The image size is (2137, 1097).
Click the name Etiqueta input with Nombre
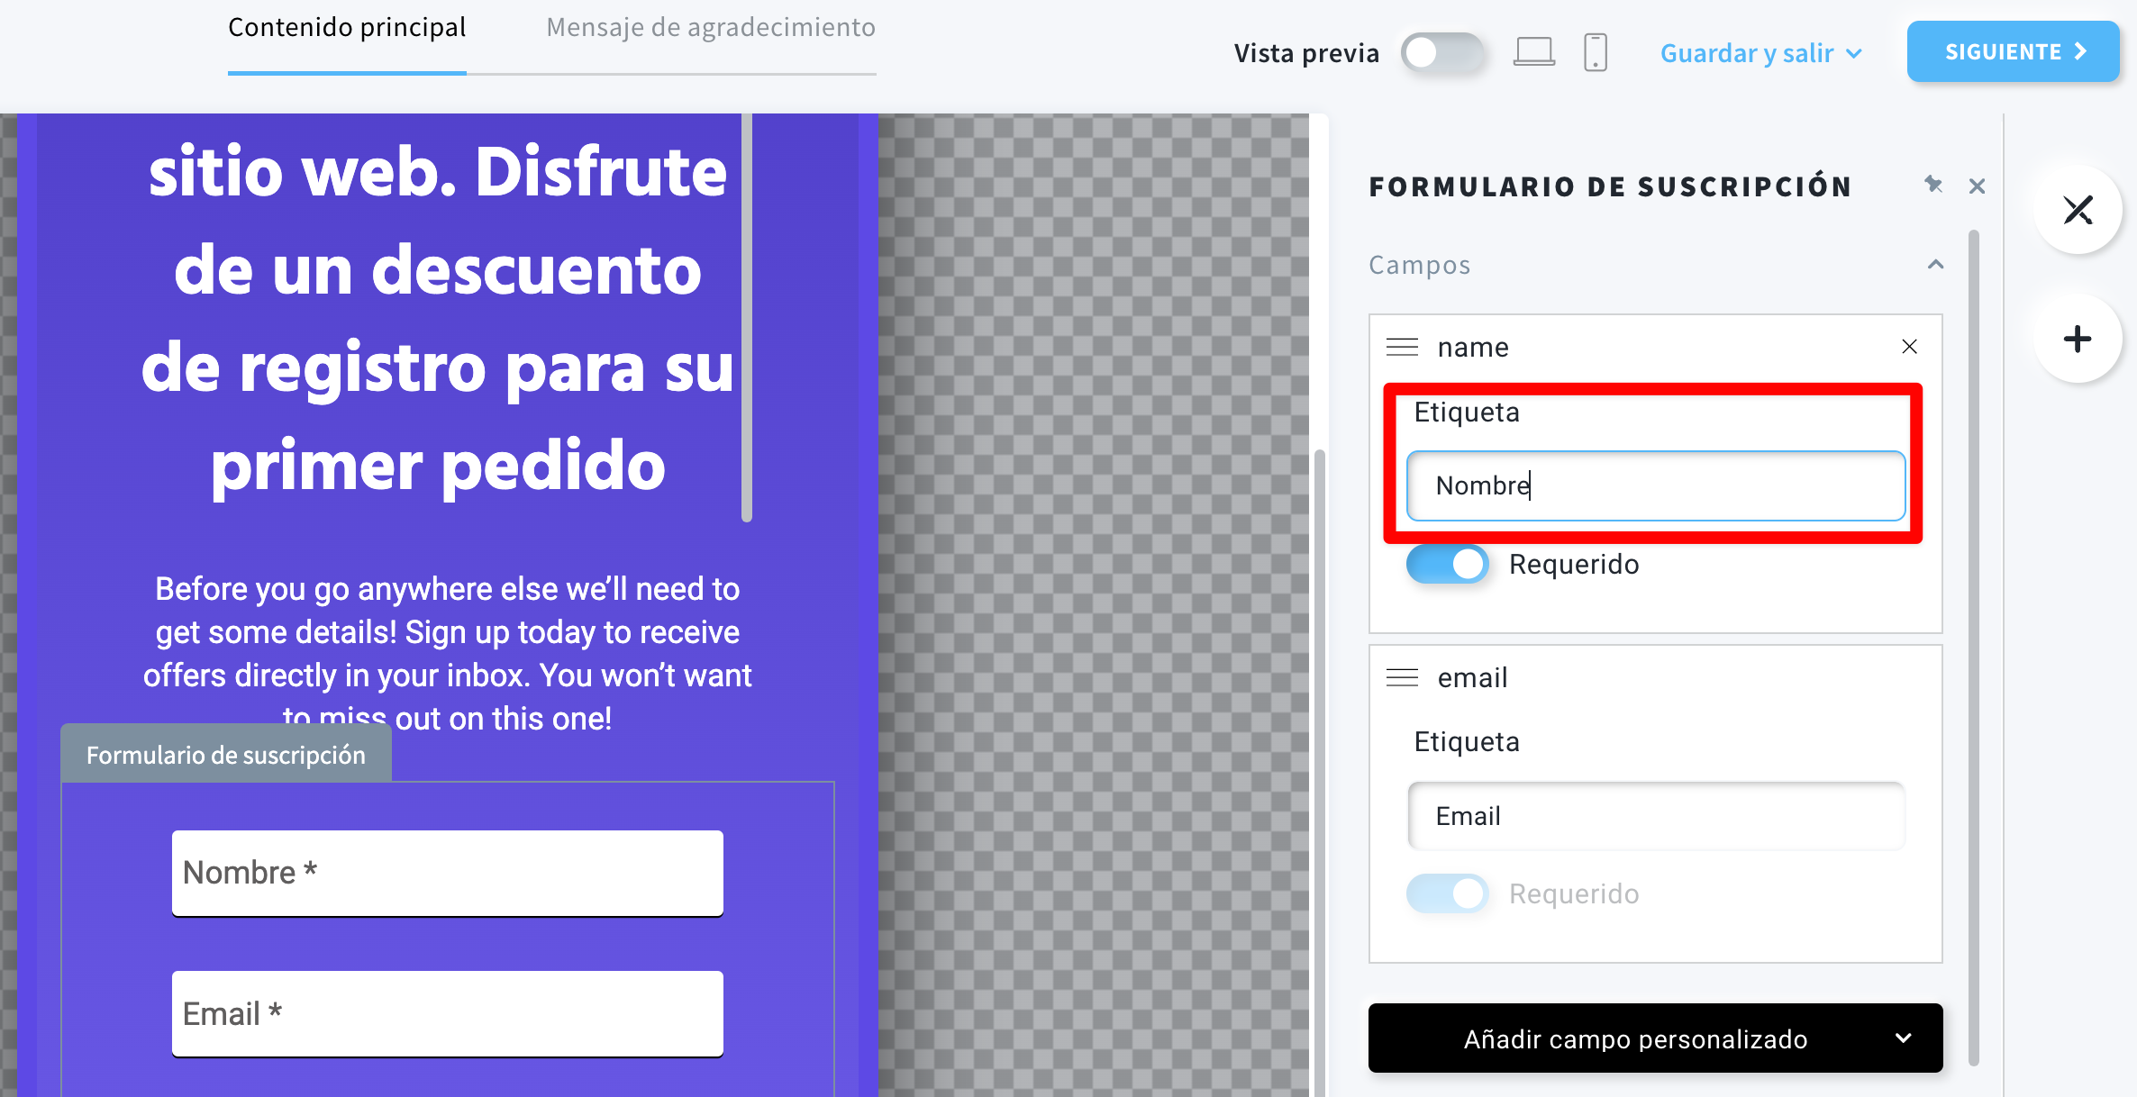1656,485
